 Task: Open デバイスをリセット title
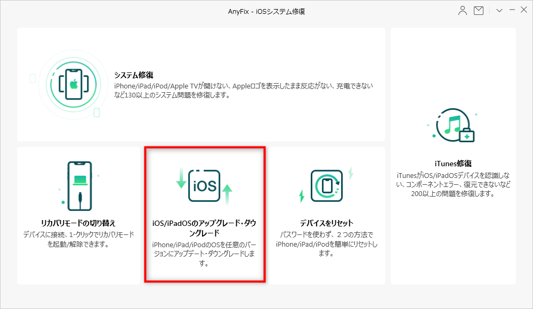(x=327, y=223)
